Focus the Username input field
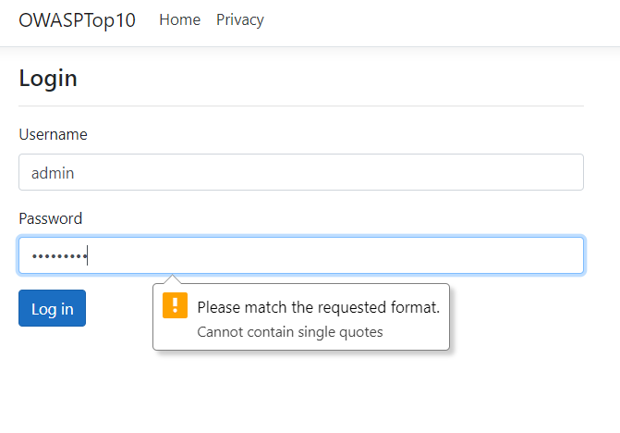This screenshot has width=620, height=433. point(301,172)
